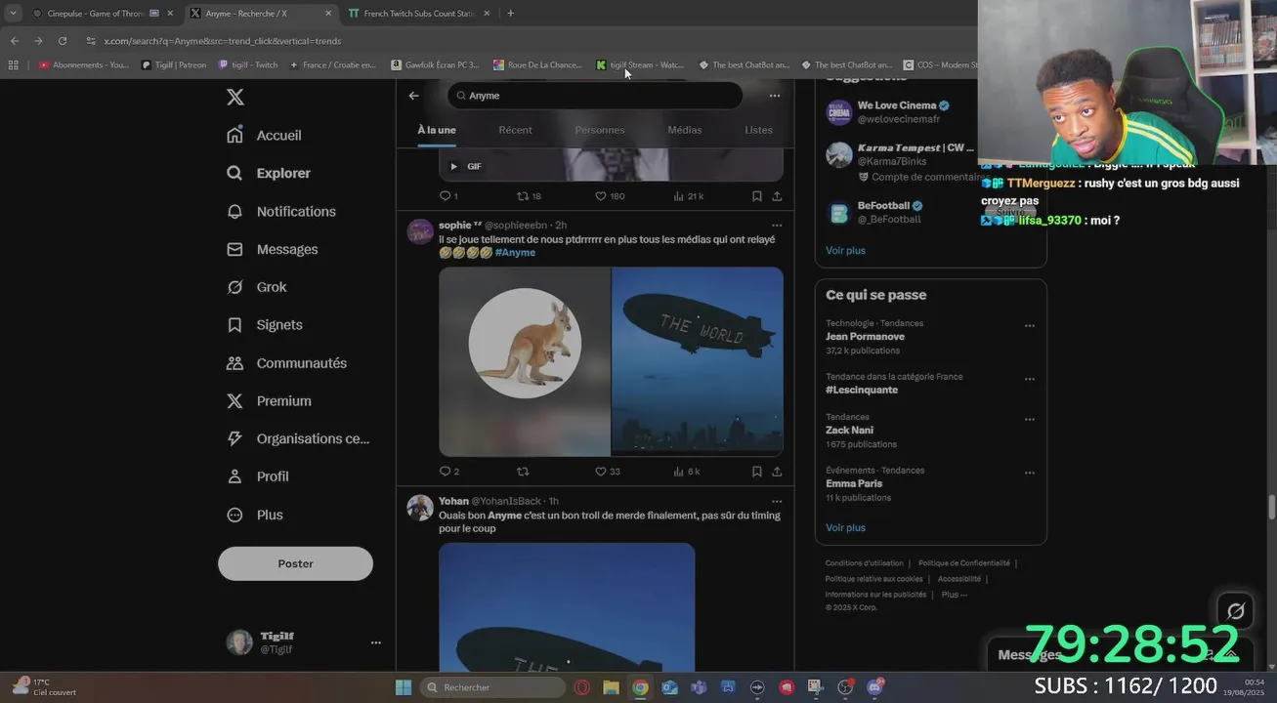Click the Poster button
The width and height of the screenshot is (1277, 703).
[295, 563]
